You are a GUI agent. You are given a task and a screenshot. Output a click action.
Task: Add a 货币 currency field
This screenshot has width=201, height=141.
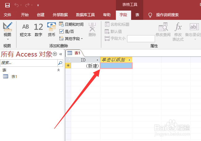(51, 30)
